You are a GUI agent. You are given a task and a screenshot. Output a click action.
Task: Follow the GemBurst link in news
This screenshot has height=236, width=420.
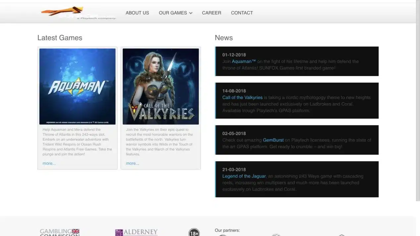[x=273, y=140]
